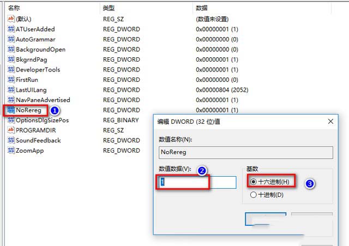Select the PROGRAMDIR value name
The height and width of the screenshot is (246, 349).
36,130
